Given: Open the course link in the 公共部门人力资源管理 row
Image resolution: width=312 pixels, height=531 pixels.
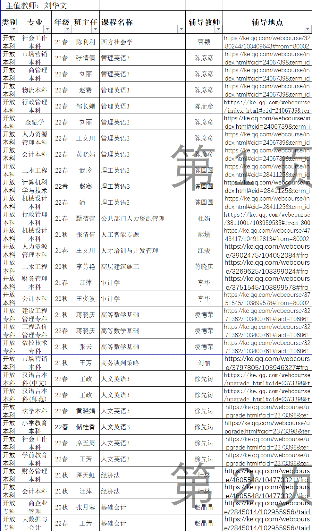Looking at the screenshot, I should tap(267, 218).
